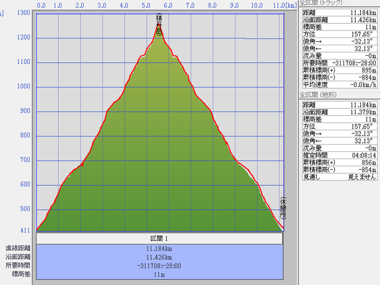Click the 休憩所 waypoint label on the profile
The height and width of the screenshot is (285, 380).
pyautogui.click(x=283, y=208)
